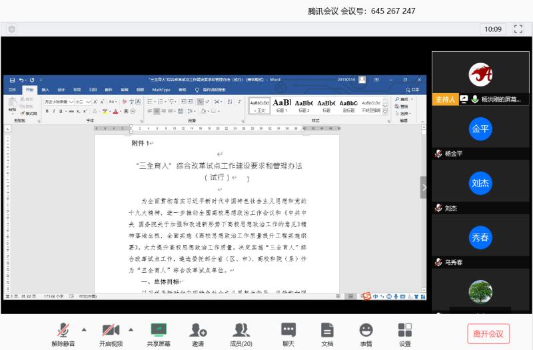Toggle 开启视频 to turn on the camera
Image resolution: width=533 pixels, height=350 pixels.
pyautogui.click(x=110, y=330)
